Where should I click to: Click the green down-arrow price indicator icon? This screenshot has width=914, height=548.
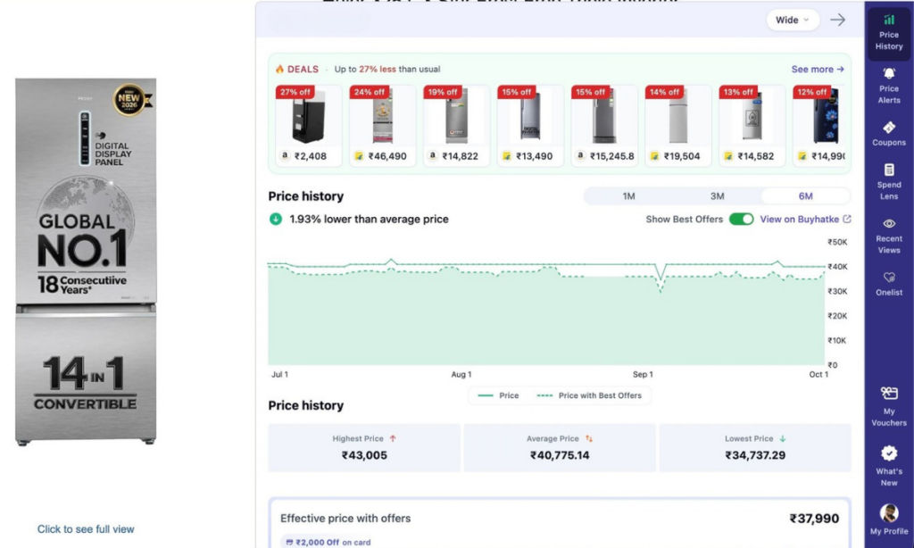276,220
